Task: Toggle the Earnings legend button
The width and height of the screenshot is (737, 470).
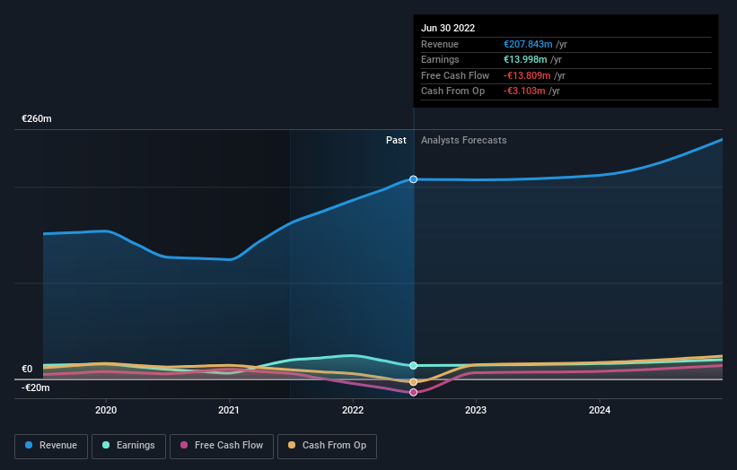Action: coord(128,446)
